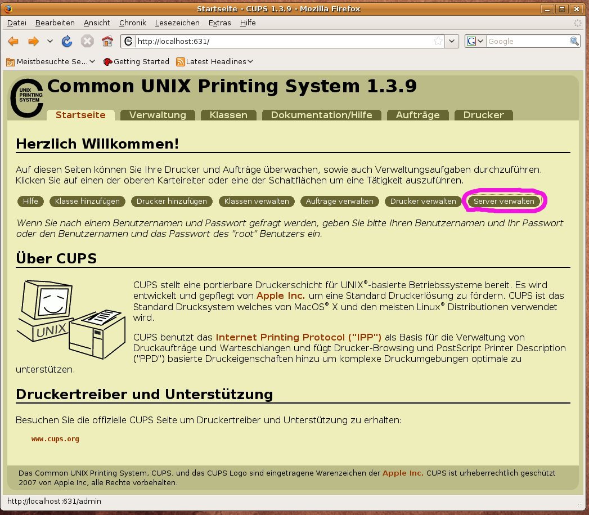
Task: Click the stop loading icon
Action: click(87, 41)
